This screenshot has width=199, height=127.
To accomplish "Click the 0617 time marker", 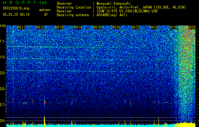I will (x=135, y=27).
